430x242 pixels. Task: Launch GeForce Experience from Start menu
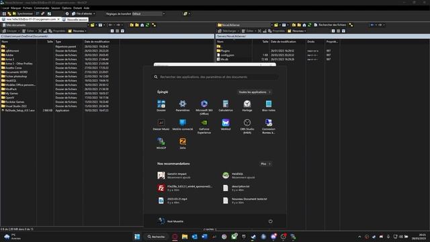(204, 126)
